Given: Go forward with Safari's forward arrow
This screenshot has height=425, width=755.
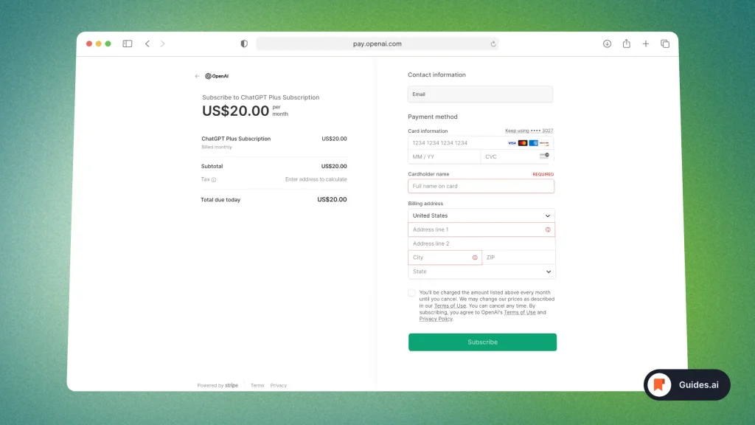Looking at the screenshot, I should pos(163,44).
